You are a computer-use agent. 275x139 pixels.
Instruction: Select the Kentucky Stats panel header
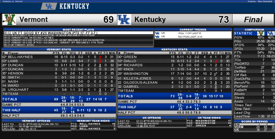(174, 50)
